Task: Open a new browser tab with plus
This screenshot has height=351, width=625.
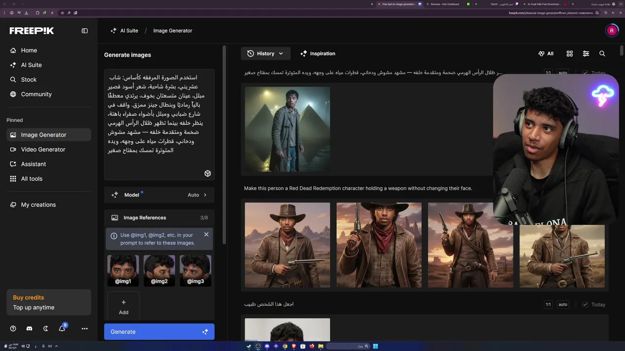Action: click(372, 4)
